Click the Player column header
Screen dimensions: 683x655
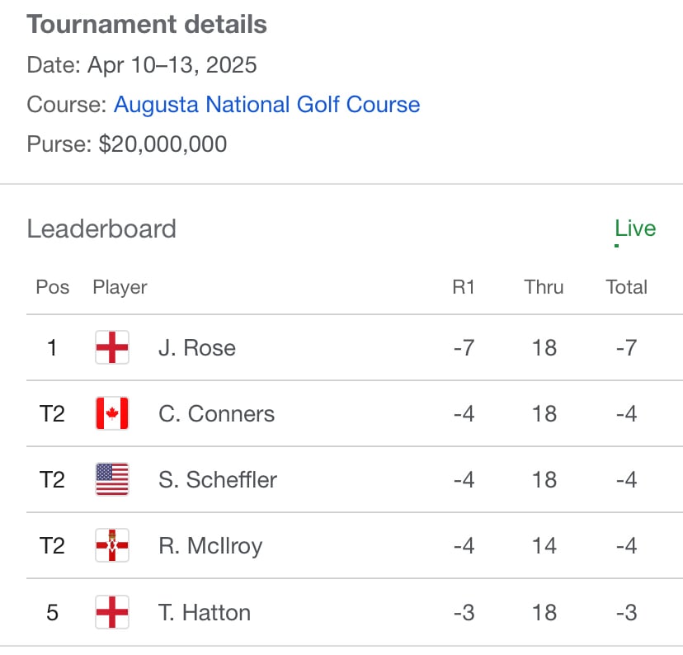pyautogui.click(x=120, y=287)
